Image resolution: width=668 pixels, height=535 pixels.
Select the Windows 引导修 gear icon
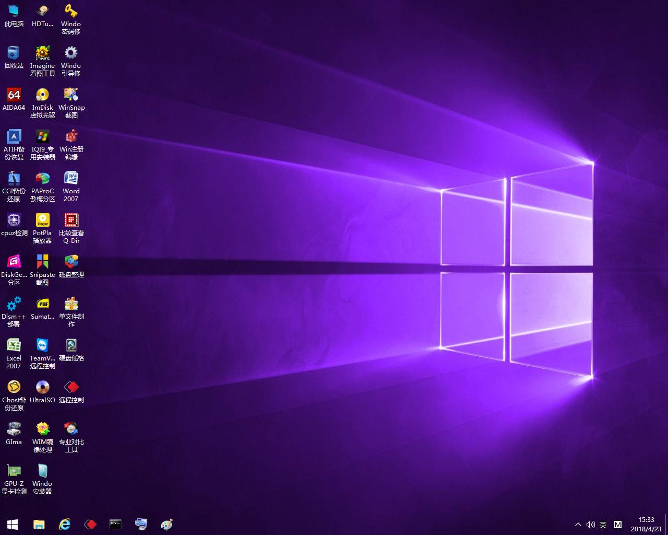coord(71,61)
